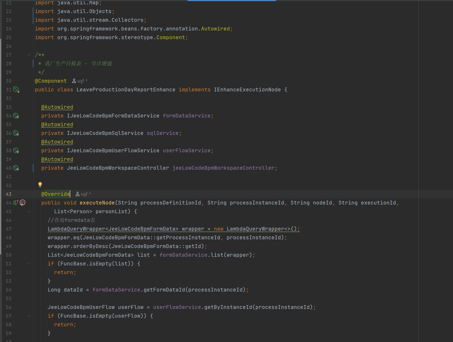Click the executeNode method name

point(97,203)
